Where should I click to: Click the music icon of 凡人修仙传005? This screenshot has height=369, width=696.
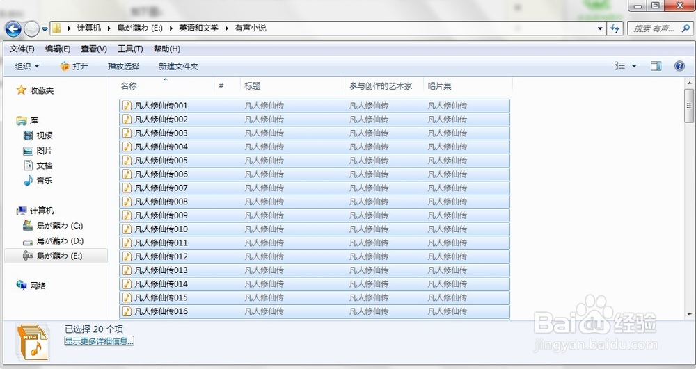(127, 161)
